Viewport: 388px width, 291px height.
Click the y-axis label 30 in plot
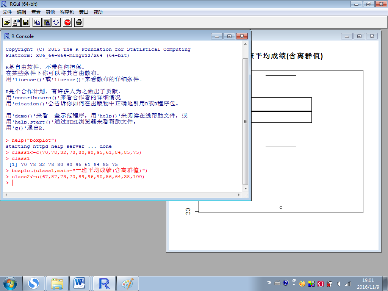pyautogui.click(x=188, y=211)
